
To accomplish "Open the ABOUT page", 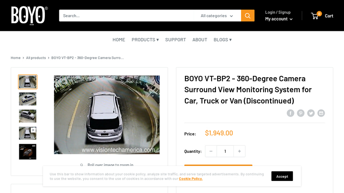I will tap(200, 39).
